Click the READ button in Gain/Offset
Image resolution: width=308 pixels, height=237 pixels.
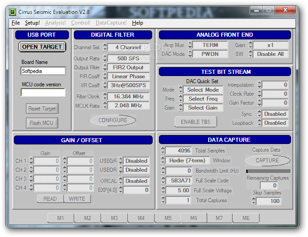[50, 199]
